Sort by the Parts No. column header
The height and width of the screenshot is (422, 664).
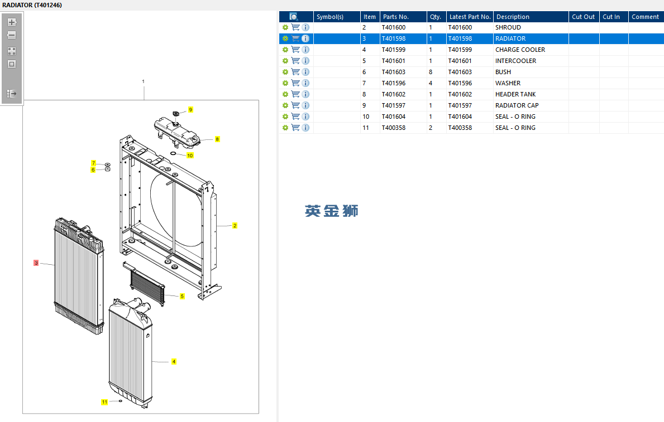403,17
